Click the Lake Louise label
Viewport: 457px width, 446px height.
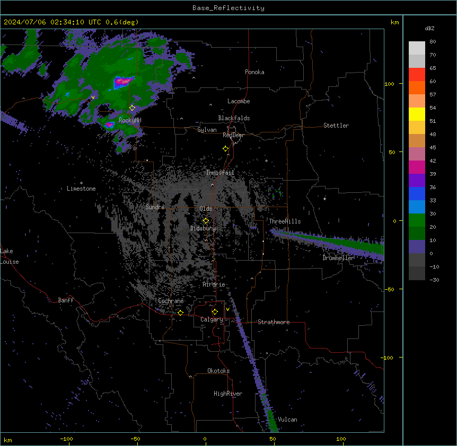coord(10,256)
